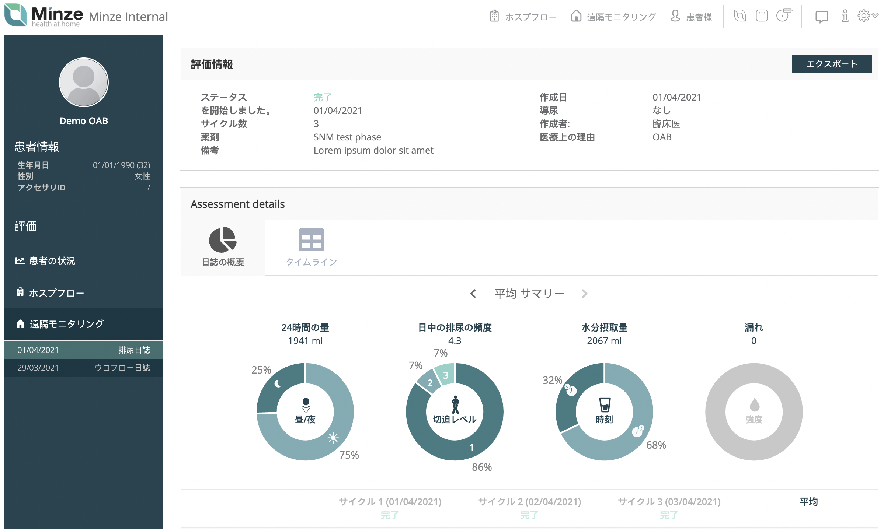The width and height of the screenshot is (884, 529).
Task: Click the OAB medical reason value
Action: (x=662, y=137)
